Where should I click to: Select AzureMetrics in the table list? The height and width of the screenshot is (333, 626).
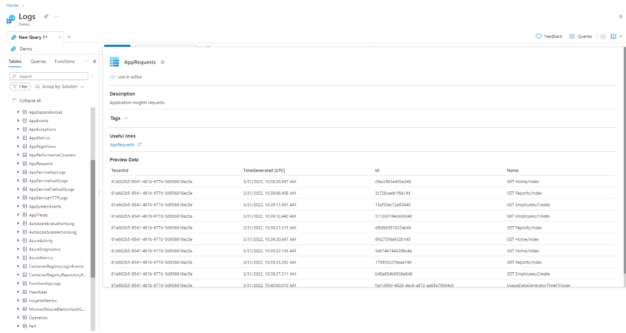pos(41,257)
